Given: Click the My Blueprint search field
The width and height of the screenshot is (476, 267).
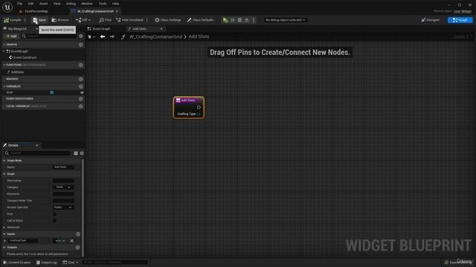Looking at the screenshot, I should coord(50,36).
